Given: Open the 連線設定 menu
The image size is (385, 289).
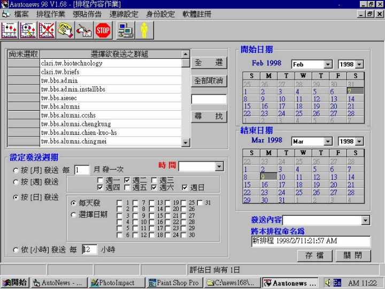Looking at the screenshot, I should coord(124,14).
